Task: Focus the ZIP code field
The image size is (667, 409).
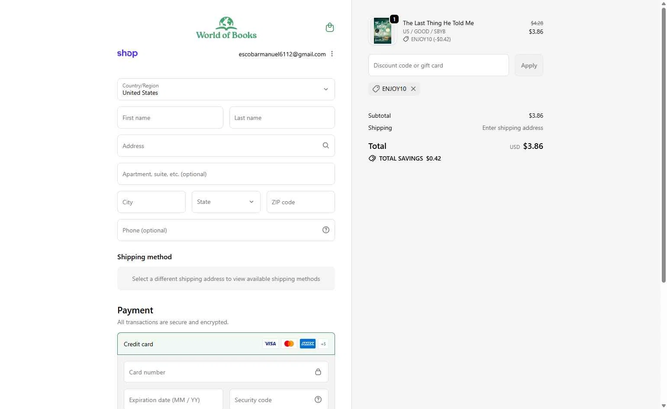Action: (301, 202)
